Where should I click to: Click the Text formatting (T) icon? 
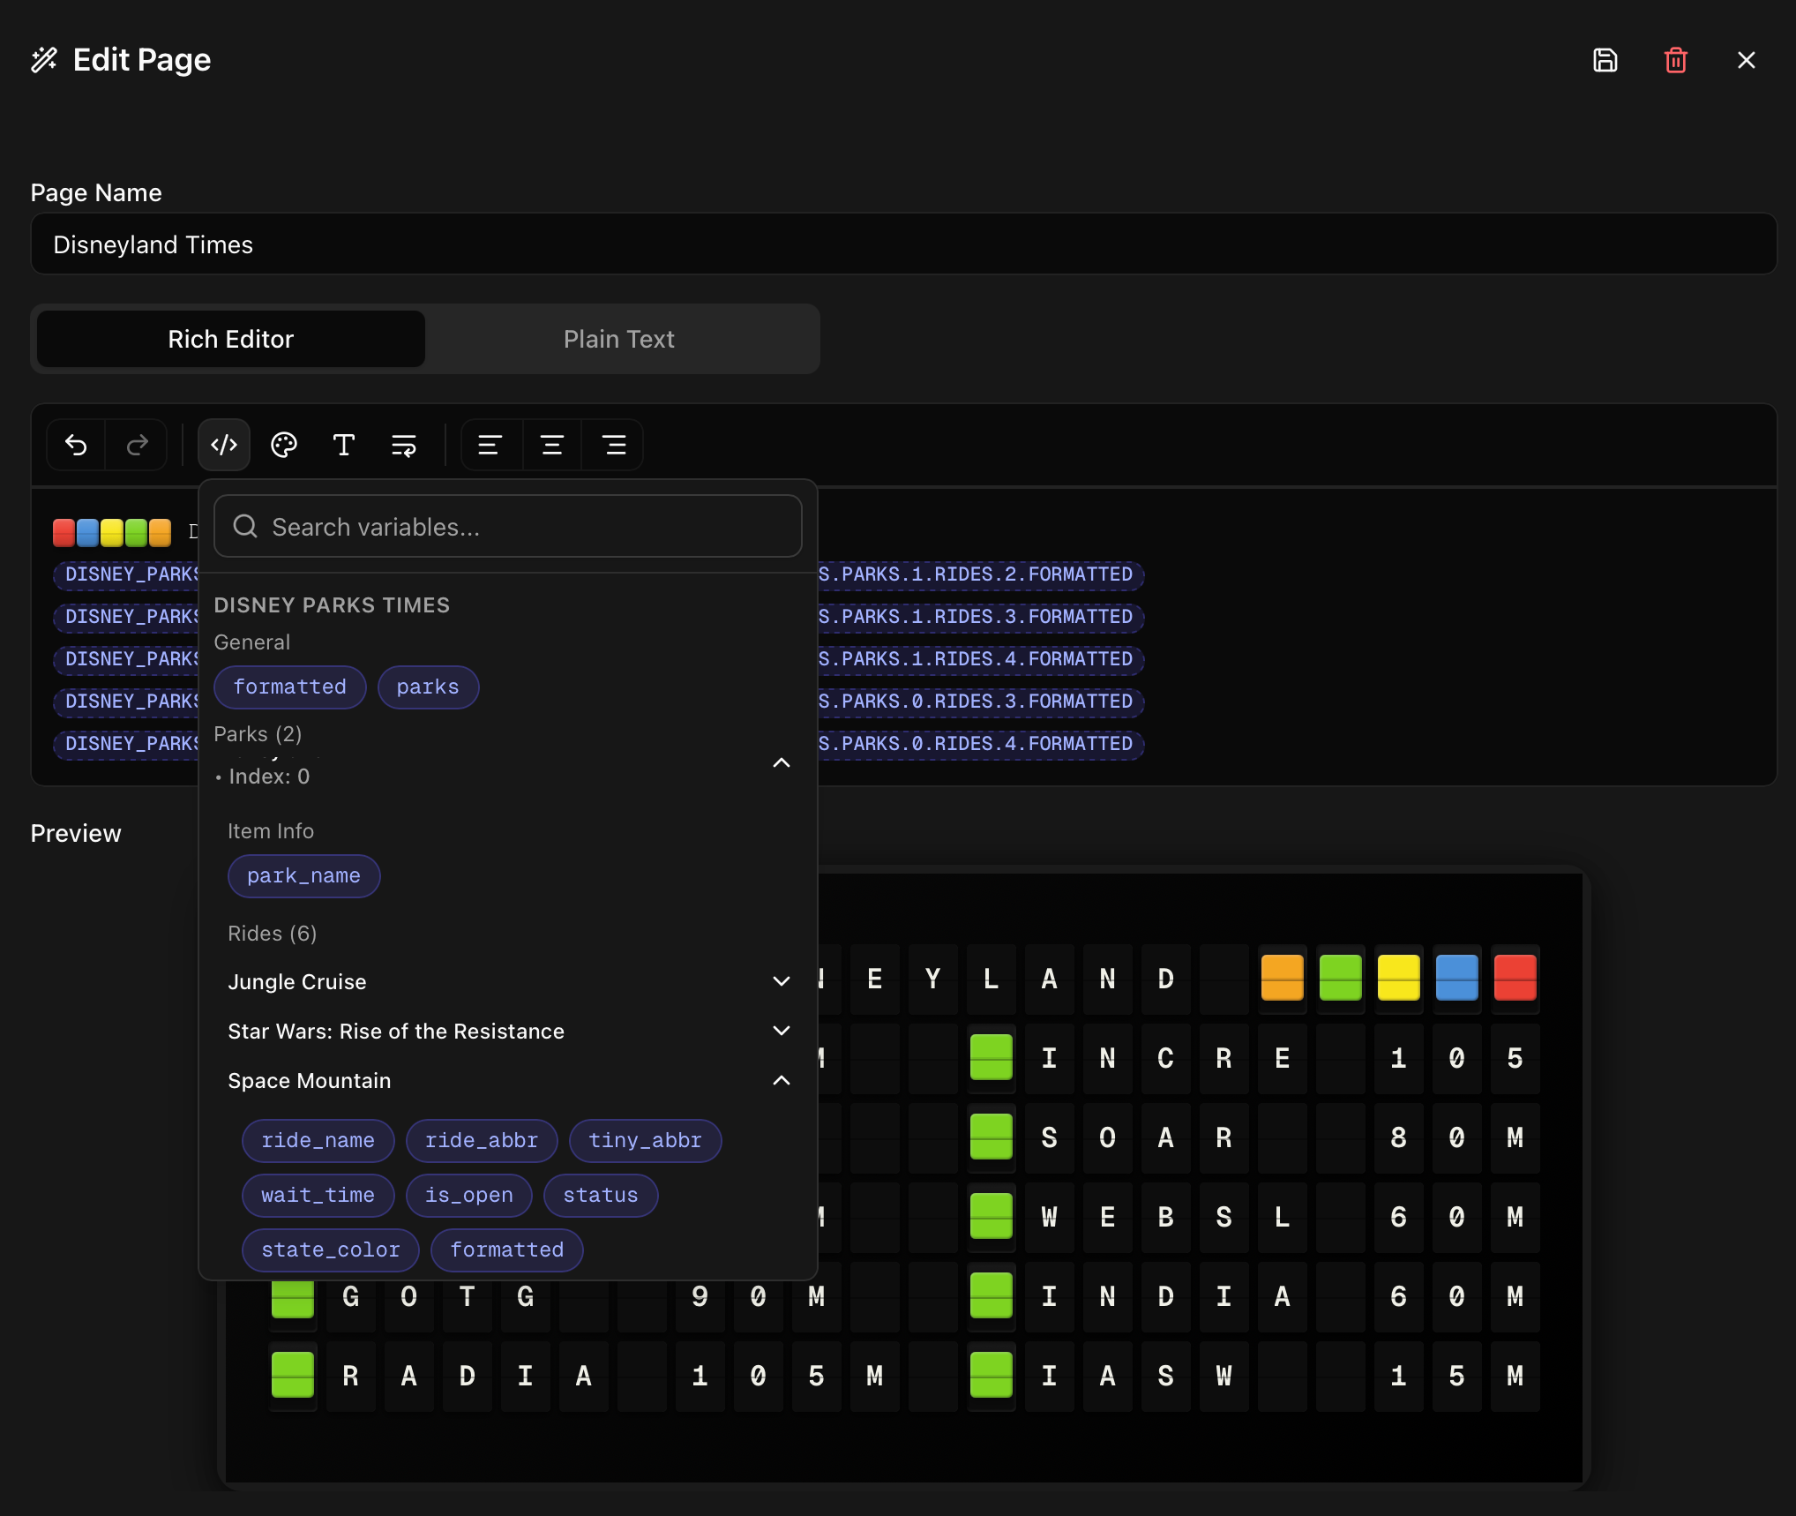tap(343, 445)
